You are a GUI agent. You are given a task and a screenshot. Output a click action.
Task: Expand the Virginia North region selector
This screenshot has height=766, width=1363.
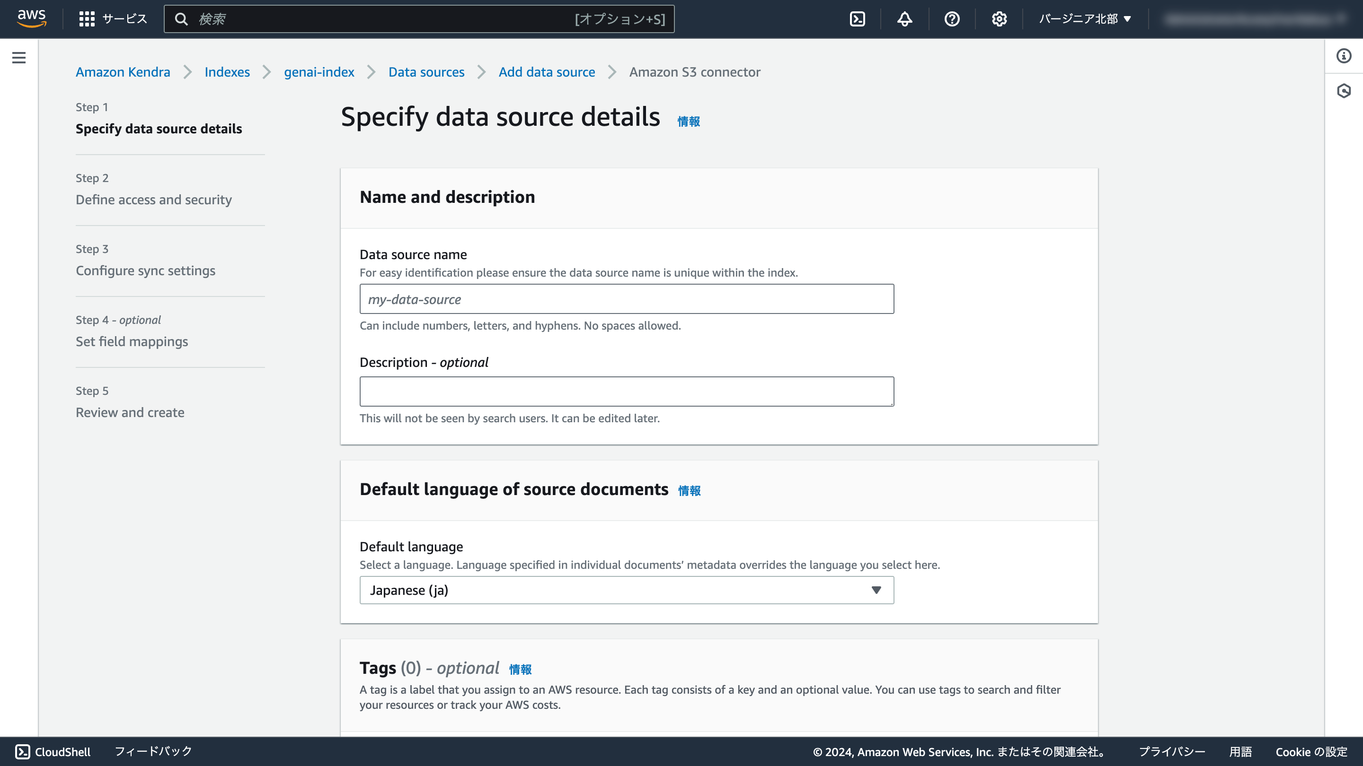click(x=1085, y=19)
